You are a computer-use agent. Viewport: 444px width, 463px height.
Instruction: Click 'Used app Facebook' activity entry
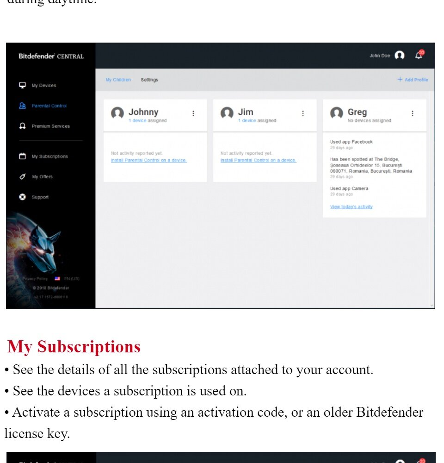pos(351,142)
